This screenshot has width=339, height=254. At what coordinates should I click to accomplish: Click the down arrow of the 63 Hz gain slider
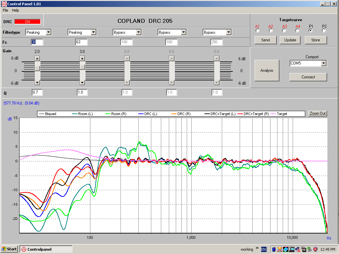82,82
